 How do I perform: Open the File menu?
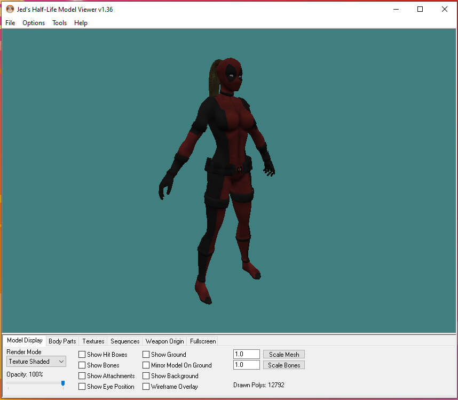(10, 23)
